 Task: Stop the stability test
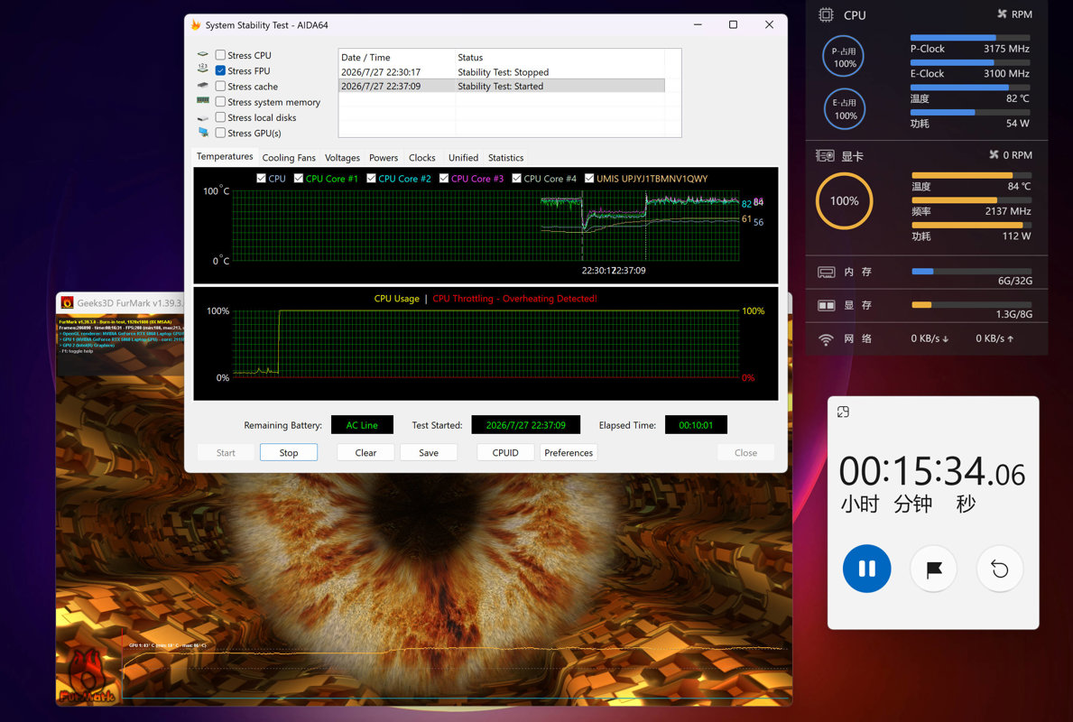coord(289,452)
